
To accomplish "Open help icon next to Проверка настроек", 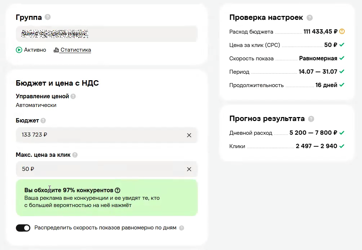I will (x=310, y=18).
